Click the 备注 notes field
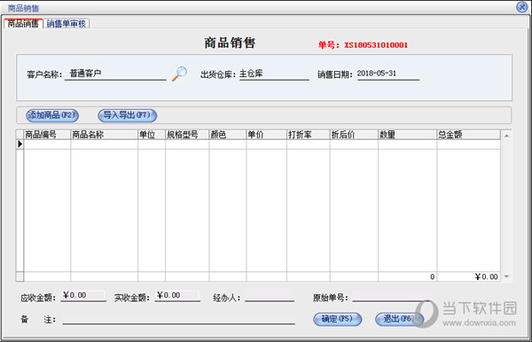532x342 pixels. [x=179, y=319]
